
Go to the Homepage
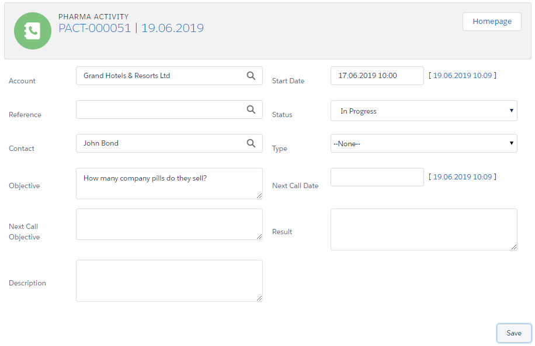coord(492,22)
